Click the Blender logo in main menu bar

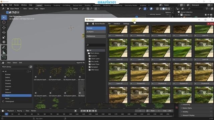pyautogui.click(x=2, y=5)
